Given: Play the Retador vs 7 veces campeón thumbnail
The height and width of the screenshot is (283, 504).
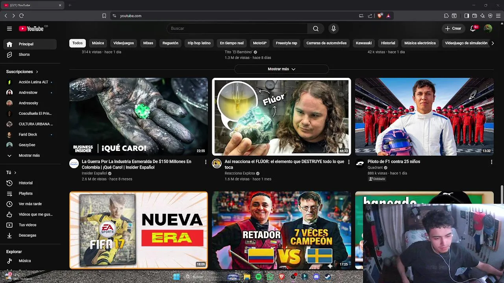Looking at the screenshot, I should tap(282, 230).
